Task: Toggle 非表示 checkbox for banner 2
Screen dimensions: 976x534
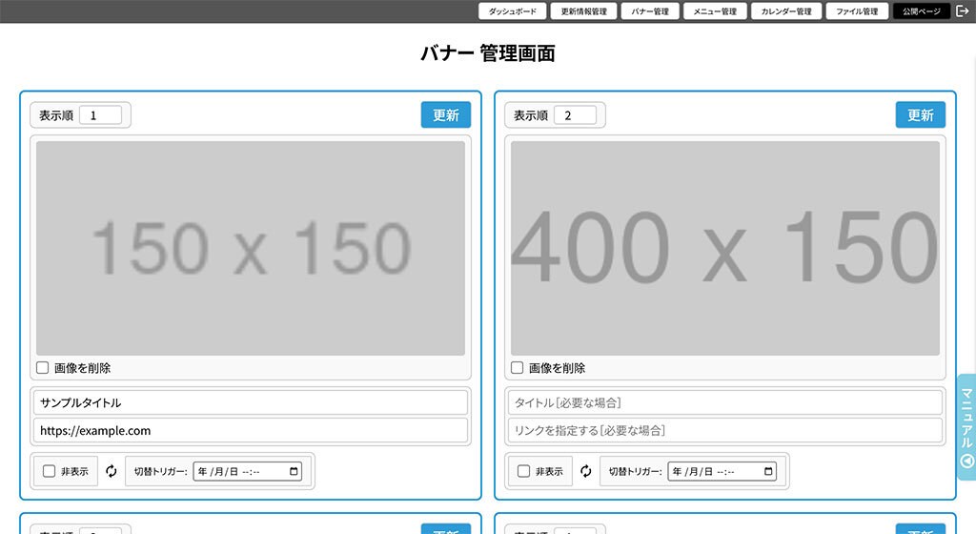Action: pyautogui.click(x=523, y=471)
